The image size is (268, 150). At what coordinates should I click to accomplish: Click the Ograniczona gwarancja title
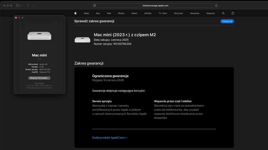pyautogui.click(x=110, y=76)
